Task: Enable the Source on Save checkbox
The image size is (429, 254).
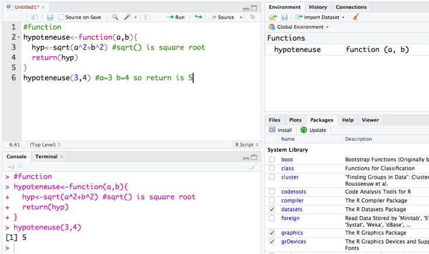Action: point(62,18)
